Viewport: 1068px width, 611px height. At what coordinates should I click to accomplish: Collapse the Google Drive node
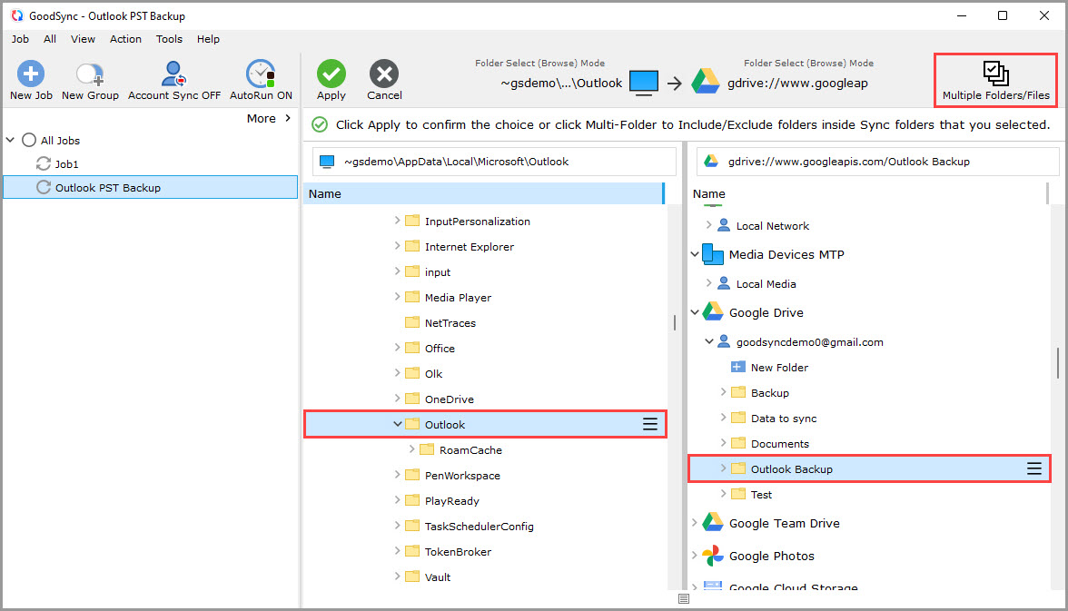click(x=695, y=312)
